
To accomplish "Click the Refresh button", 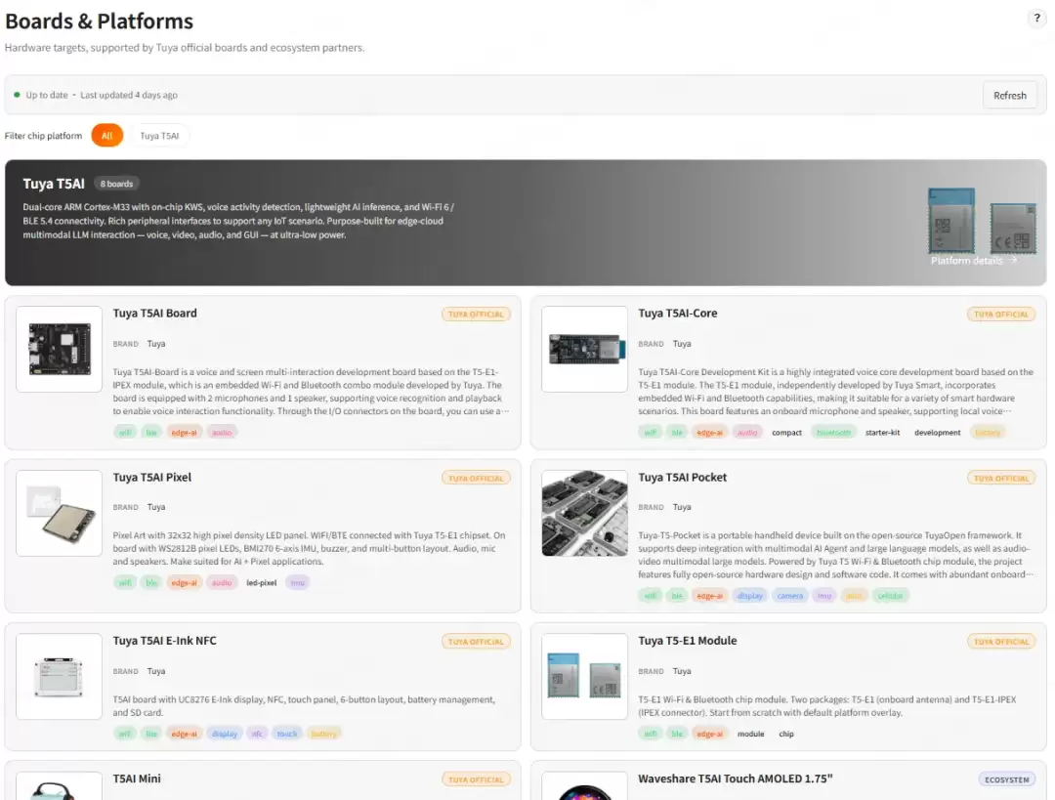I will 1009,96.
